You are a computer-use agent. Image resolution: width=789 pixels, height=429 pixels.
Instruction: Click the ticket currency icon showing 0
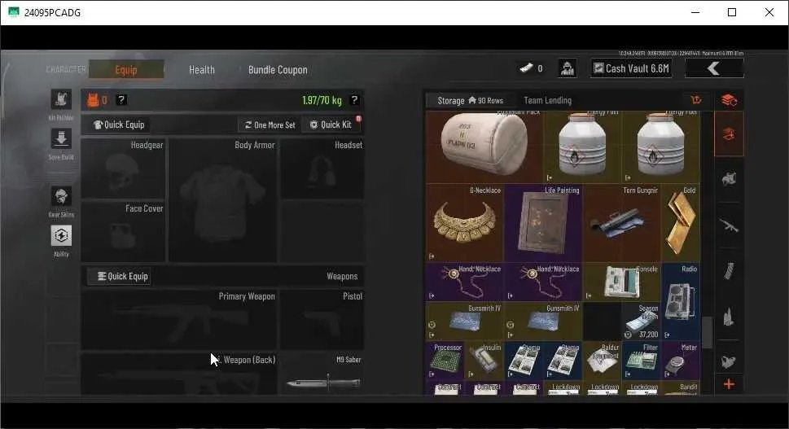[526, 68]
